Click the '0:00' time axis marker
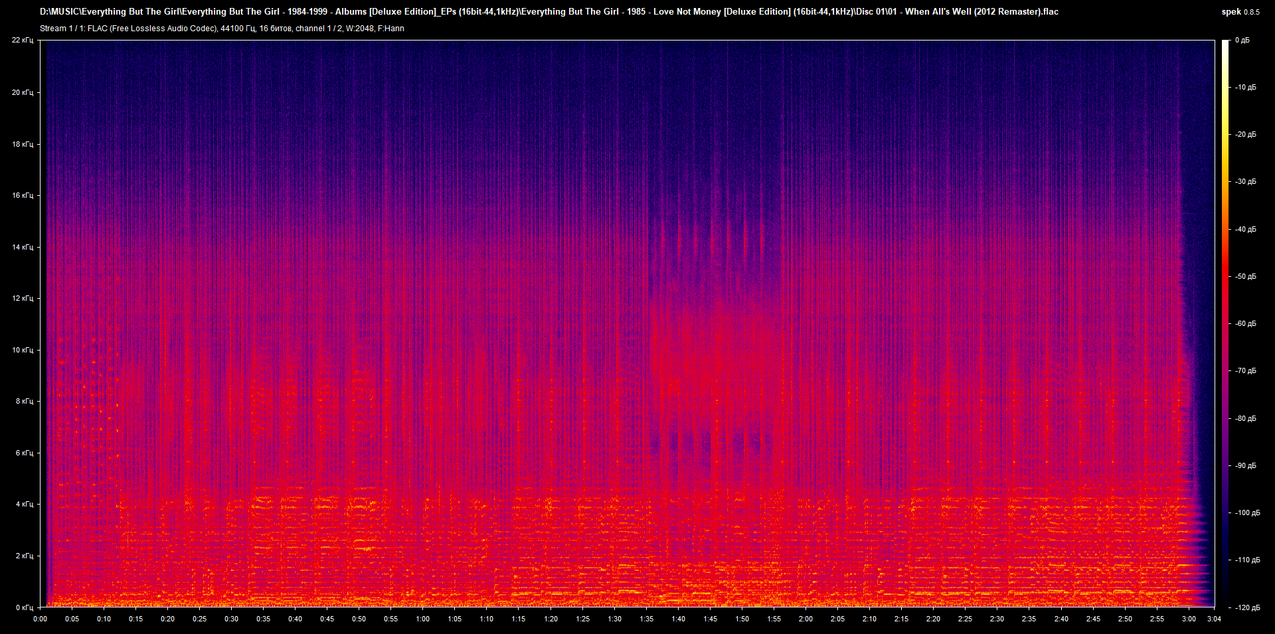This screenshot has height=634, width=1275. [x=40, y=619]
